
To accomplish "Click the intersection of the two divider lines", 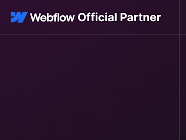I will [179, 34].
